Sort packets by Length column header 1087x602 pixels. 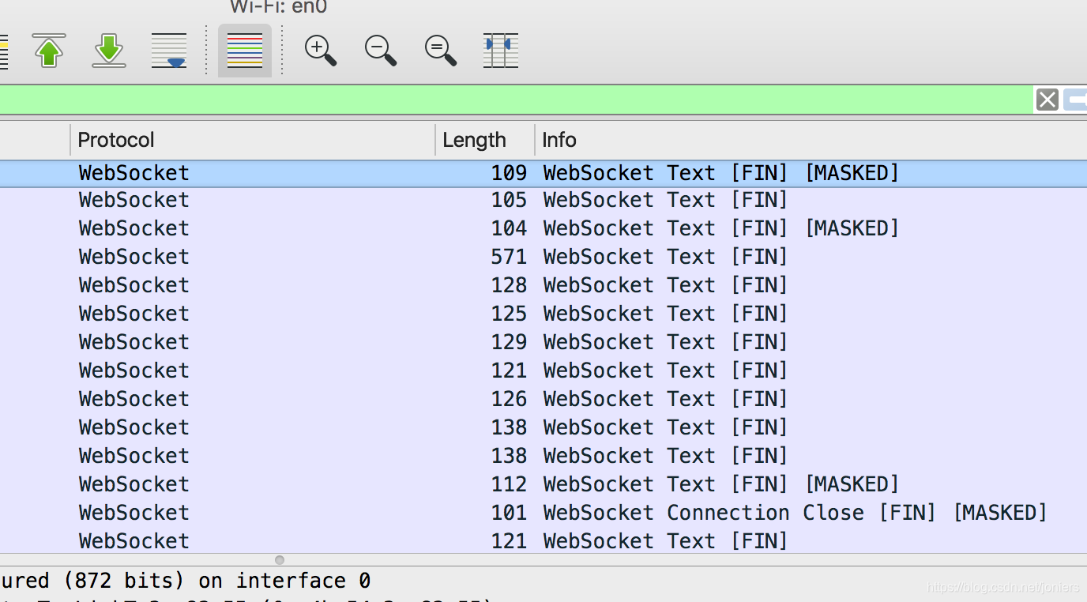[485, 140]
